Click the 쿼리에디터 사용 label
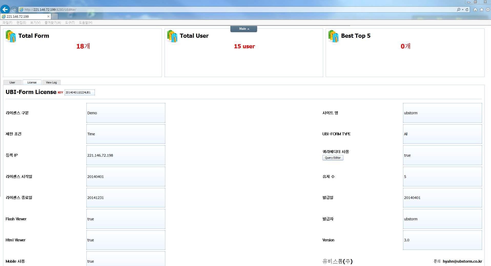Screen dimensions: 491x266 click(x=336, y=152)
